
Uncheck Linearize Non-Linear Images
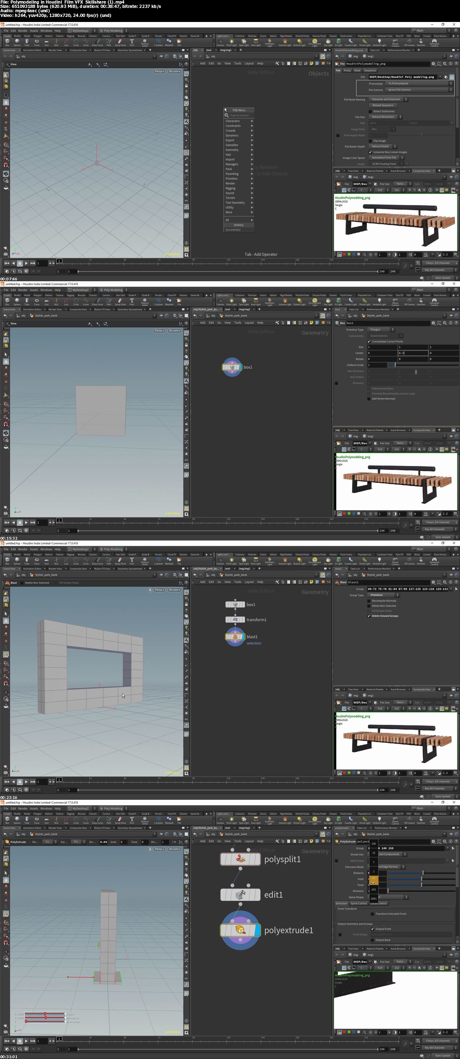[x=370, y=152]
